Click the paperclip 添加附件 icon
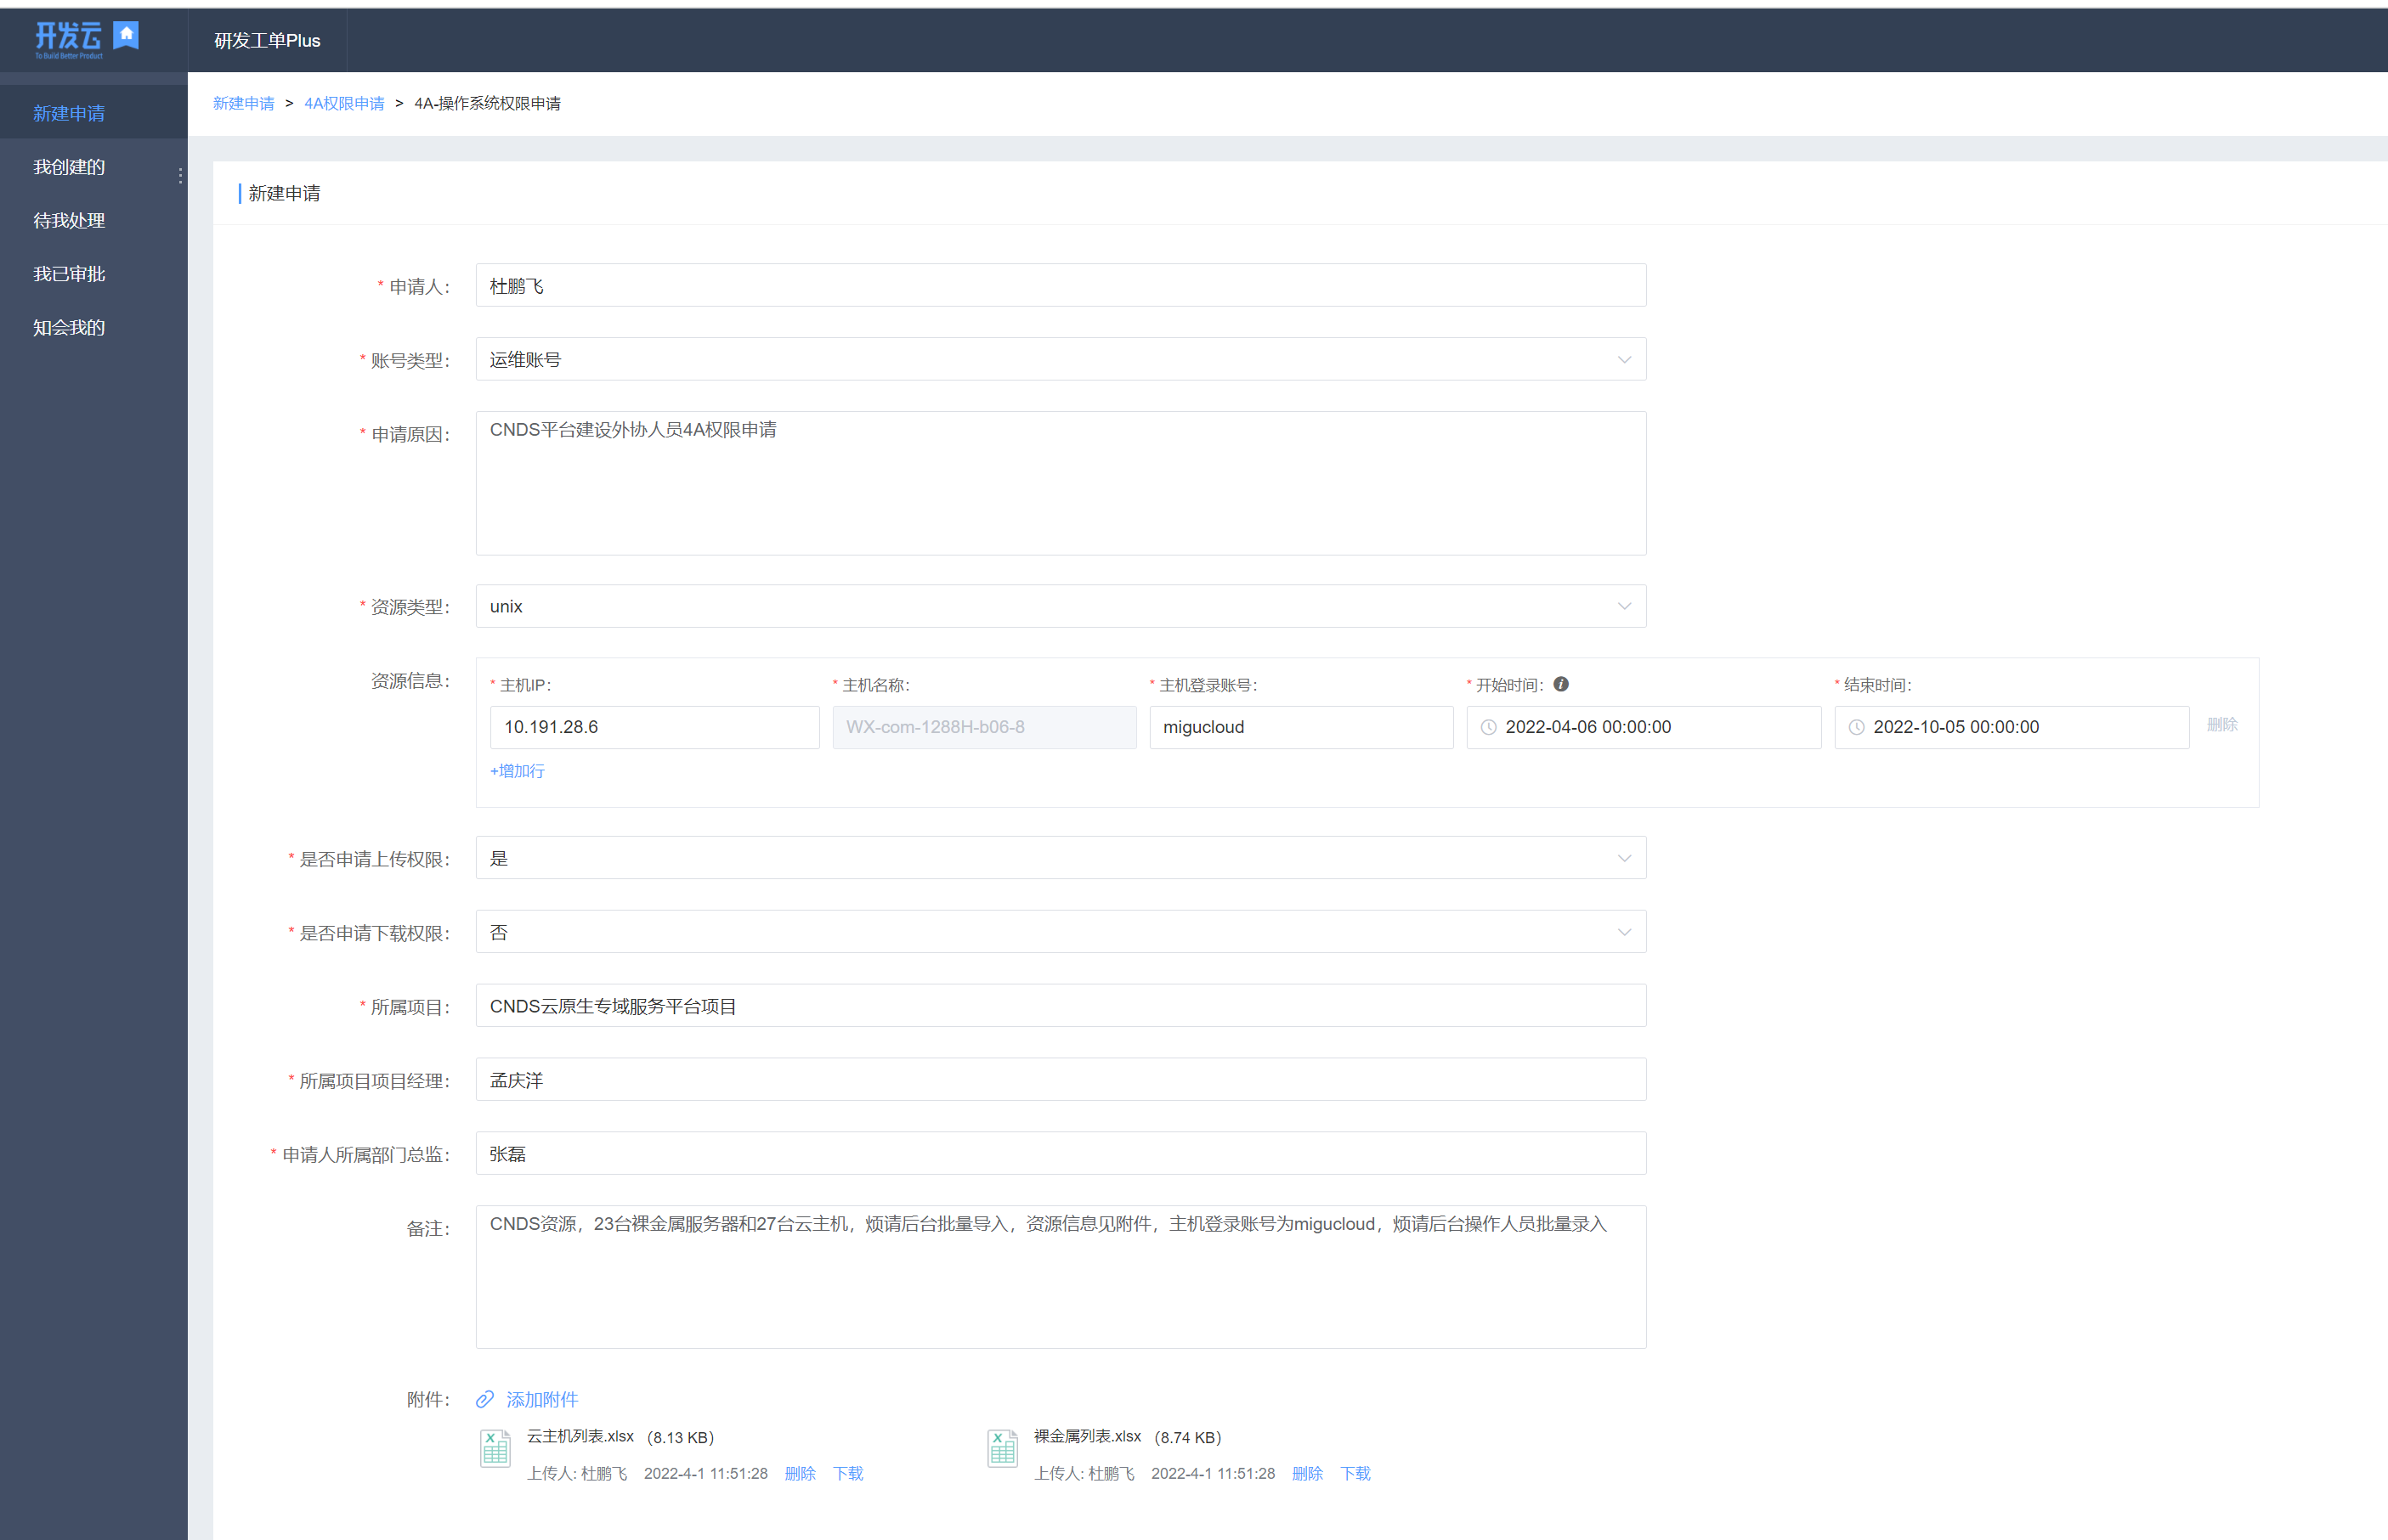The height and width of the screenshot is (1540, 2388). click(x=485, y=1399)
